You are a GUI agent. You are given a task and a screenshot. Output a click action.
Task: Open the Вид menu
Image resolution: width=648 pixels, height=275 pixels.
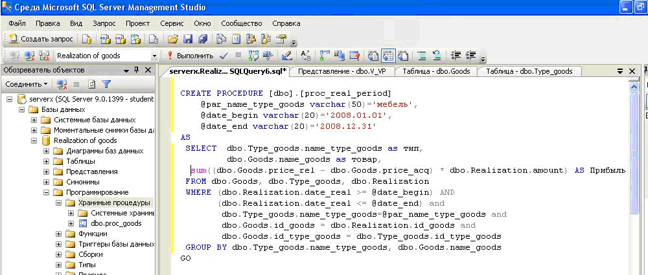[76, 23]
